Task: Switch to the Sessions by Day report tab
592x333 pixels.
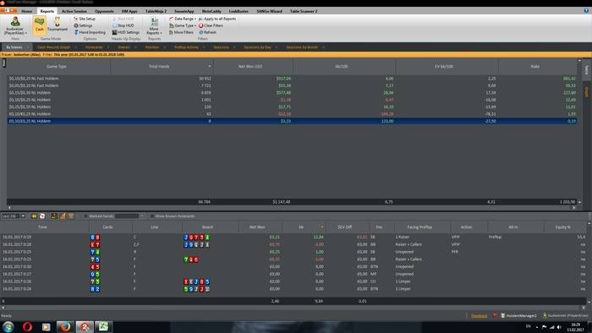Action: point(257,47)
